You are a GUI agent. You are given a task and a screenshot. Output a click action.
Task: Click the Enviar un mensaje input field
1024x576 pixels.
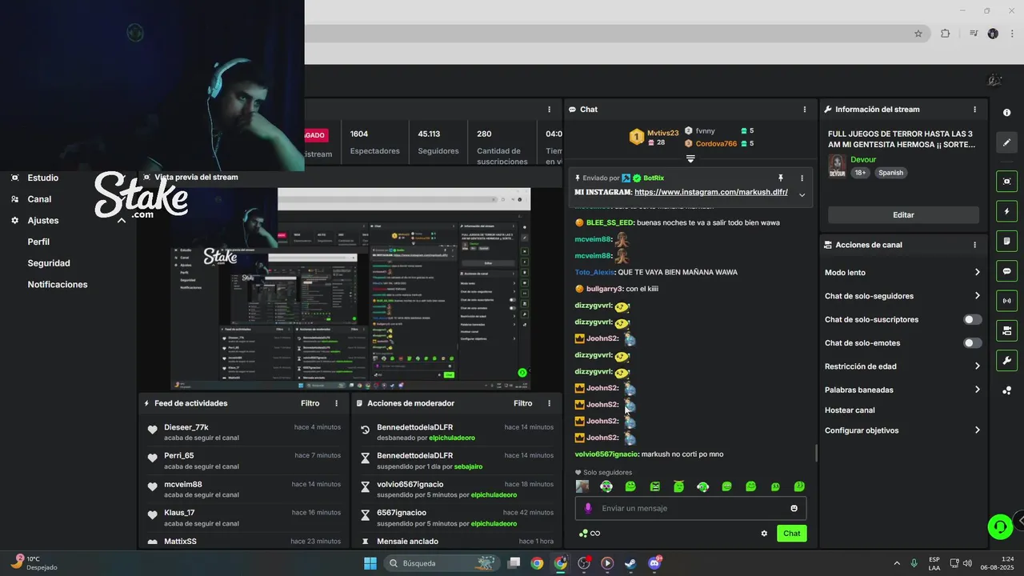(x=690, y=508)
